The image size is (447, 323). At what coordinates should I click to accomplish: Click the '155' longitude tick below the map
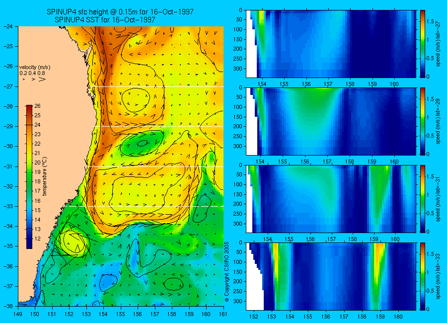pyautogui.click(x=121, y=314)
